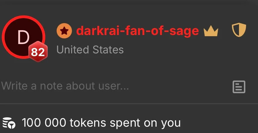Click the number 82 on level badge
This screenshot has height=133, width=258.
(38, 52)
